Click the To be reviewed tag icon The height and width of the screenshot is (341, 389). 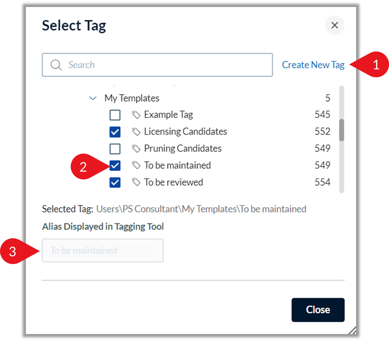coord(136,182)
